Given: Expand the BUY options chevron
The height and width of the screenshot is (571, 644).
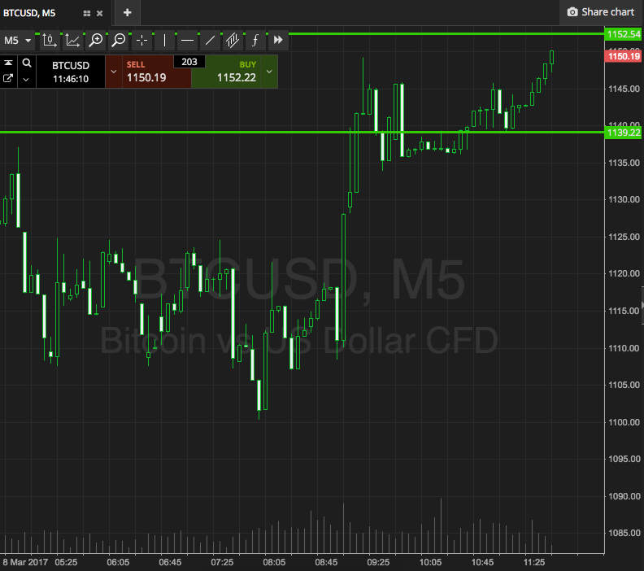Looking at the screenshot, I should click(x=269, y=72).
